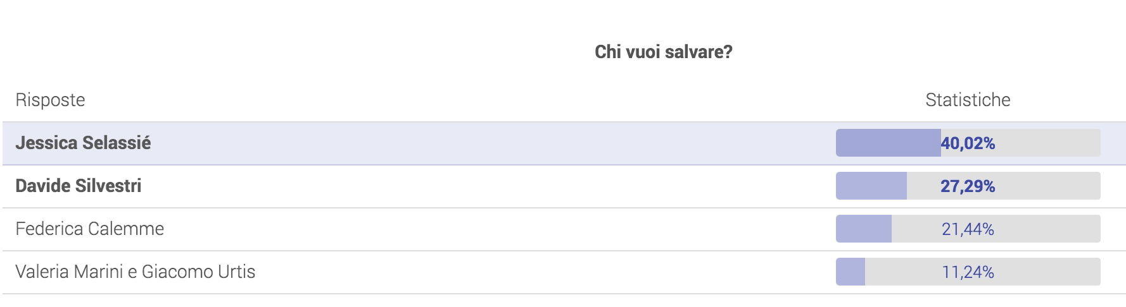Click the 40,02% percentage label
This screenshot has height=307, width=1126.
pyautogui.click(x=968, y=143)
